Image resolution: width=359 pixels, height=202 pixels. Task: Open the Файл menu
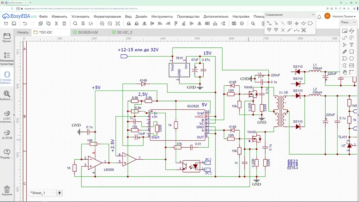pos(43,17)
